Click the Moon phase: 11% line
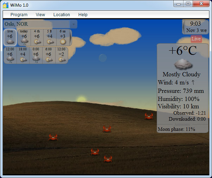 coord(176,129)
